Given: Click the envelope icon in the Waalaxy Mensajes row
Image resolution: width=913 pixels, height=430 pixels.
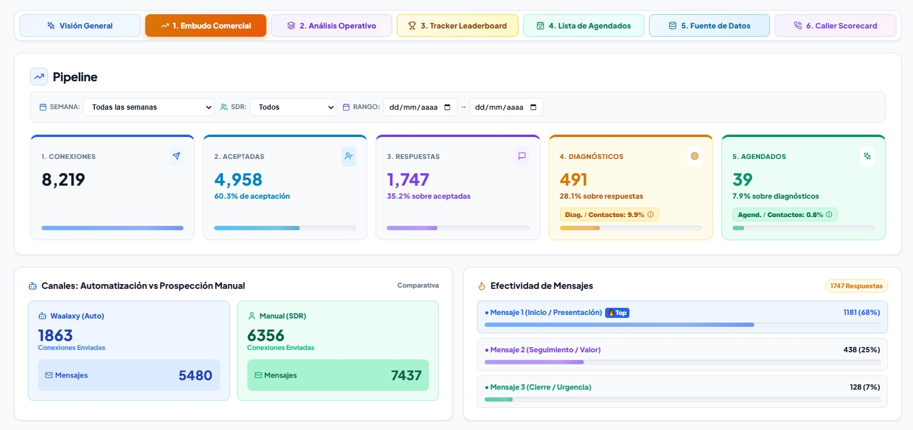Looking at the screenshot, I should coord(49,375).
